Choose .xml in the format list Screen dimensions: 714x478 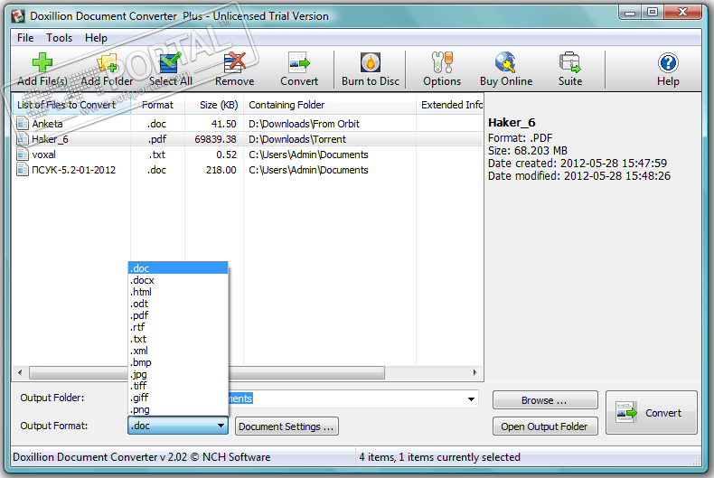[178, 351]
